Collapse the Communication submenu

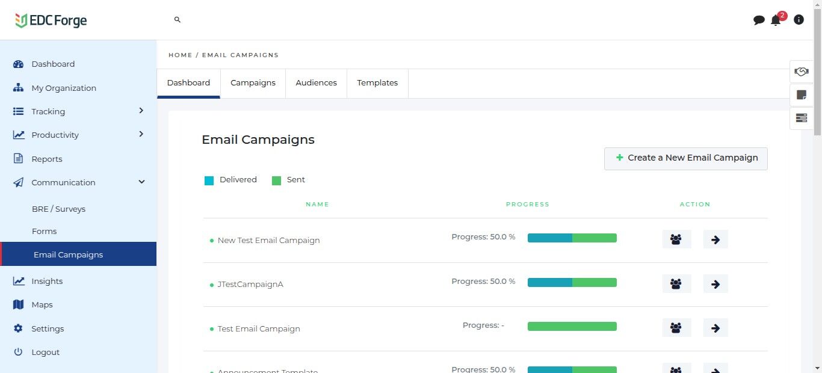(141, 182)
